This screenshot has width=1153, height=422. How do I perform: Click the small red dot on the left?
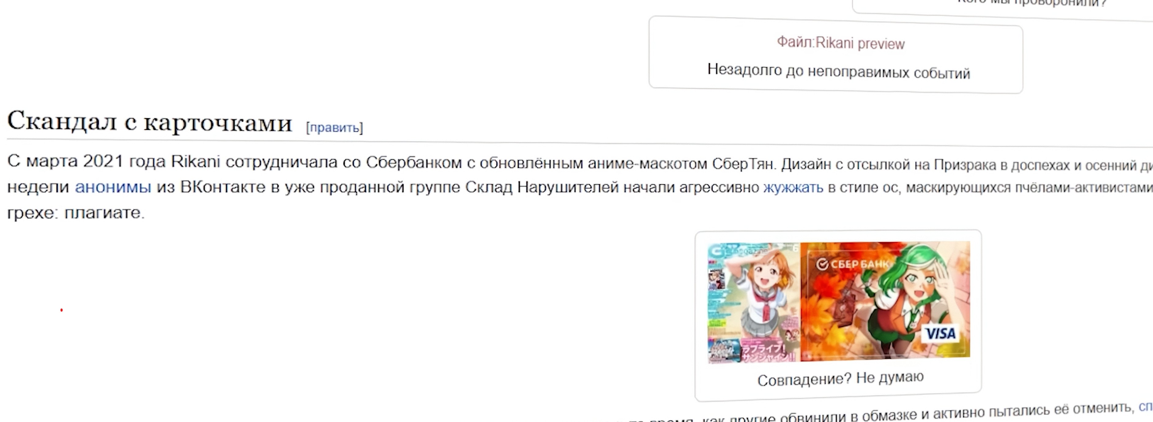click(61, 310)
